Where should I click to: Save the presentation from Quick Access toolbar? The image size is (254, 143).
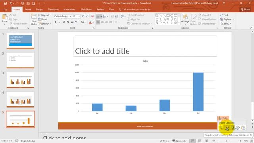(x=5, y=3)
